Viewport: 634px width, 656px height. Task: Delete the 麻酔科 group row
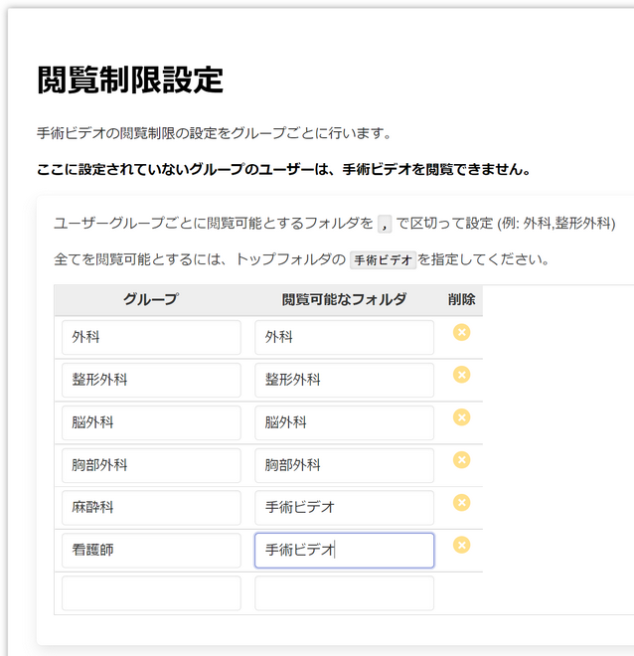click(461, 503)
